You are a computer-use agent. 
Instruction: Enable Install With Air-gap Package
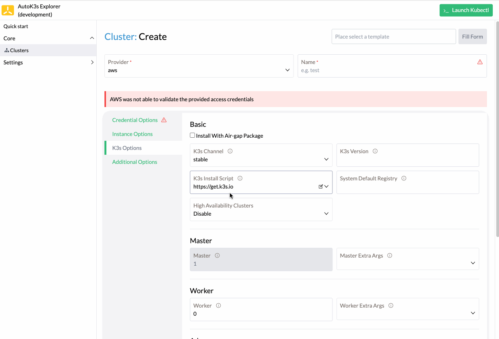[192, 135]
